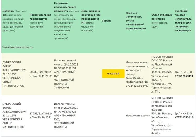Click bailiff phone in the 37559 proceeding row
The width and height of the screenshot is (196, 137).
184,117
